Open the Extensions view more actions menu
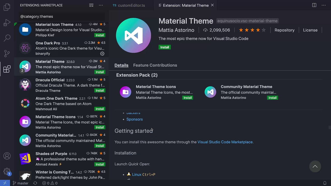This screenshot has width=331, height=186. tap(101, 5)
